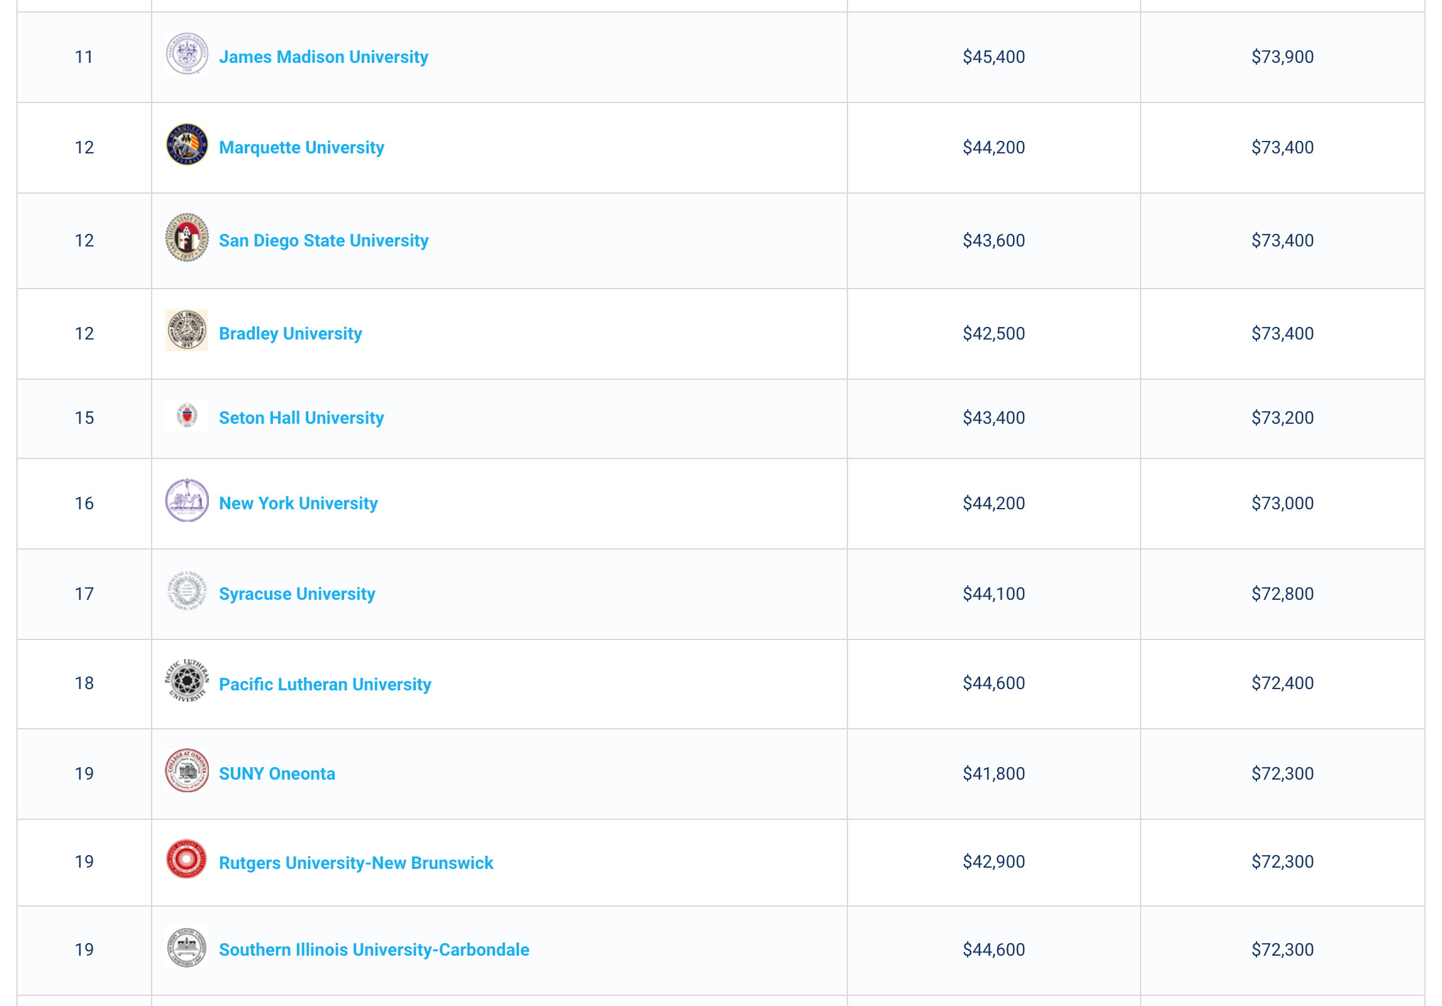Go to the Seton Hall University page
The width and height of the screenshot is (1442, 1006).
[x=301, y=418]
